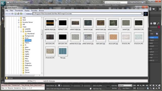162x91 pixels.
Task: Select the Tiles.jpg thumbnail
Action: (x=63, y=51)
